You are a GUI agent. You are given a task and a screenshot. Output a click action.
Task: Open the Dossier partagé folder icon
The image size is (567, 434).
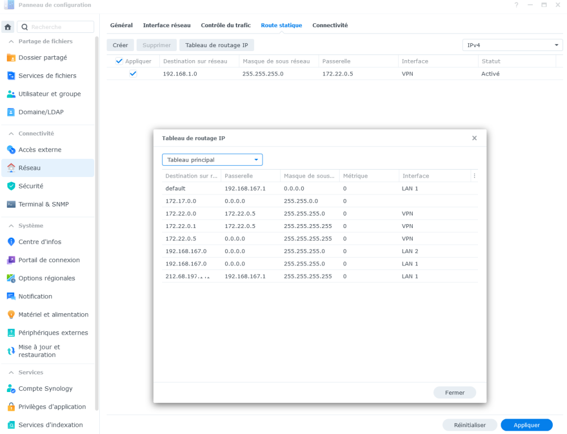pos(11,57)
